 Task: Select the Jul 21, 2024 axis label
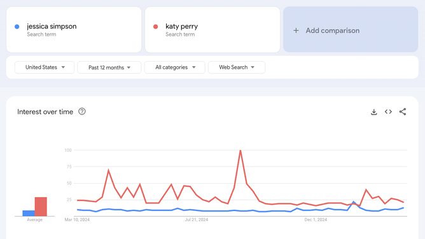(197, 220)
